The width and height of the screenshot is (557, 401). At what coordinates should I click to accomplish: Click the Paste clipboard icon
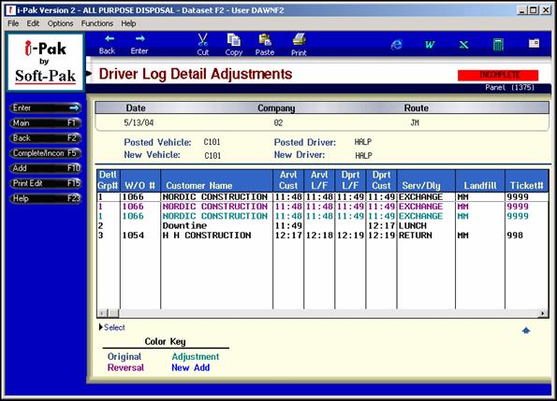[265, 40]
